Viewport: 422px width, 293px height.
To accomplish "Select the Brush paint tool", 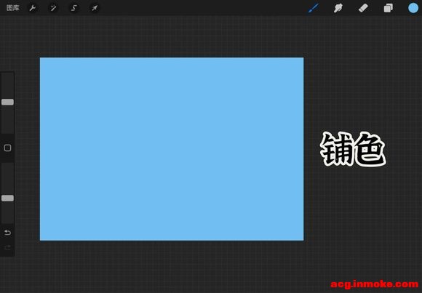I will pyautogui.click(x=314, y=8).
